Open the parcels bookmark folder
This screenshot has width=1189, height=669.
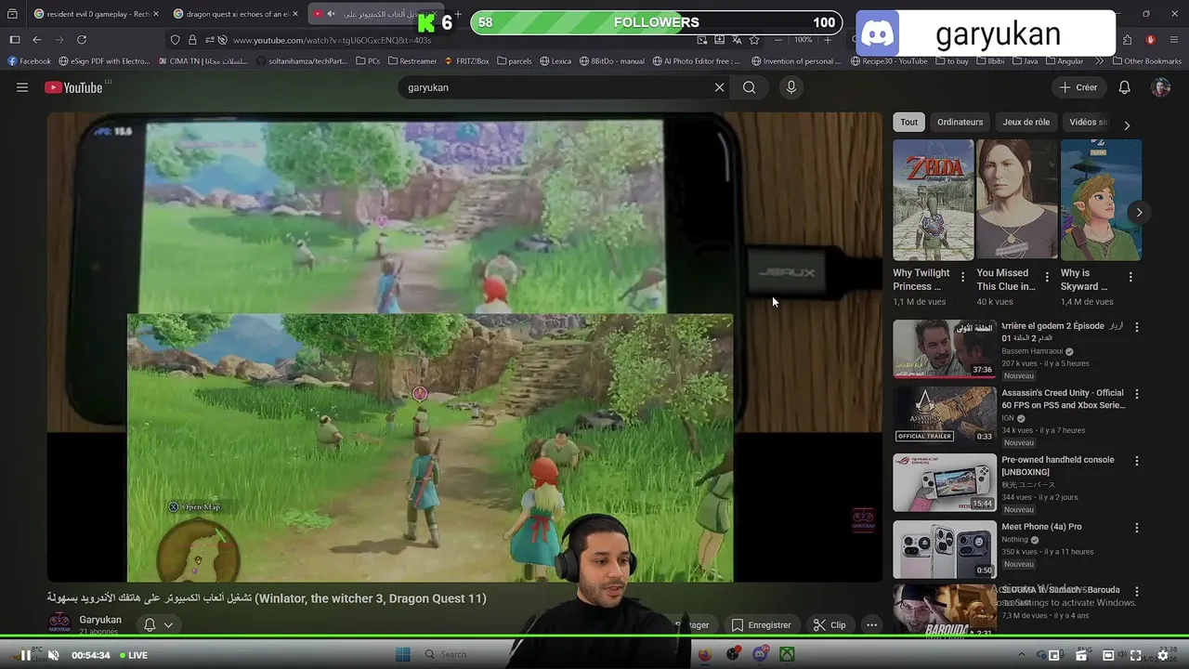(515, 61)
